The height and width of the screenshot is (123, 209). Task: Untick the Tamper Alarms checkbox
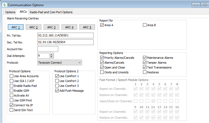[145, 63]
